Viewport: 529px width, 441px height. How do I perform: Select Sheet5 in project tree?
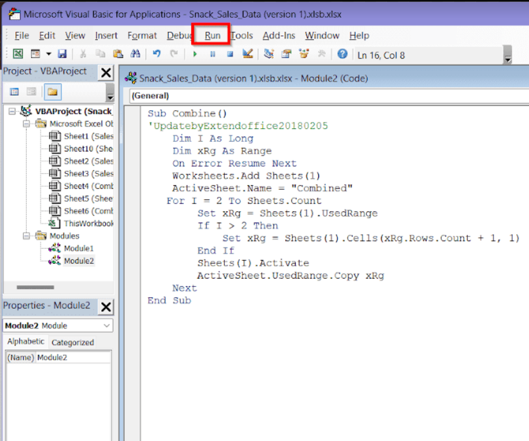[88, 198]
